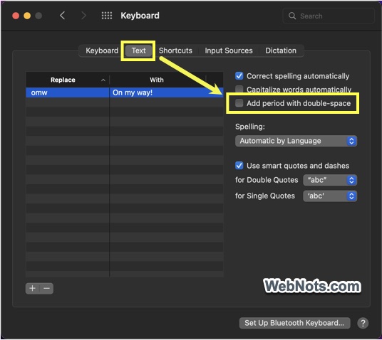This screenshot has width=382, height=340.
Task: Switch to the Keyboard tab
Action: pos(102,51)
